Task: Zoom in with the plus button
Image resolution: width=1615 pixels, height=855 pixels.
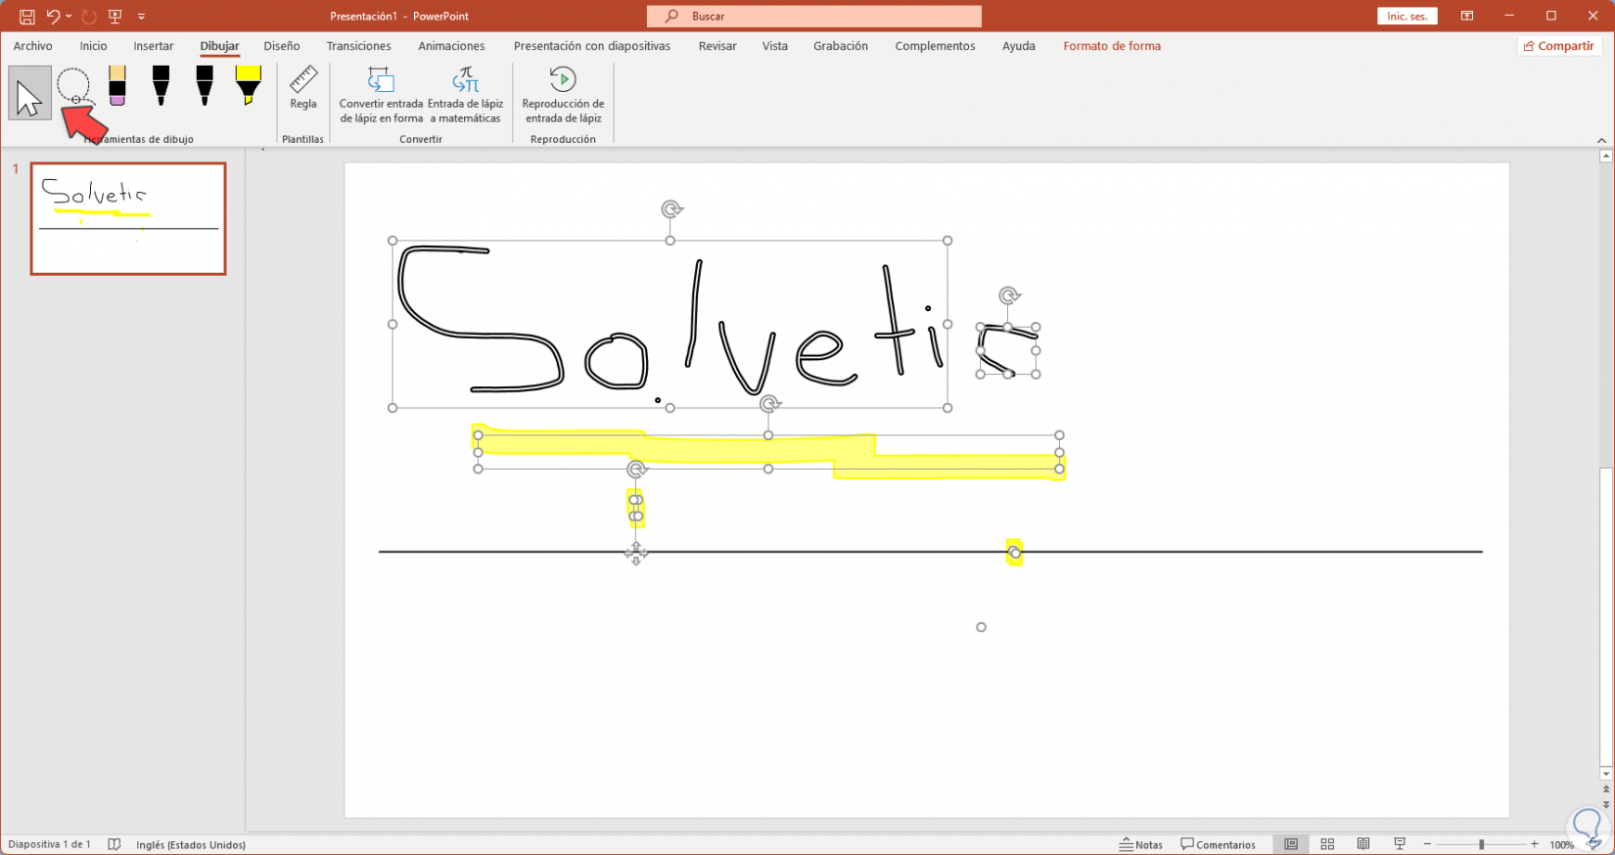Action: tap(1535, 844)
